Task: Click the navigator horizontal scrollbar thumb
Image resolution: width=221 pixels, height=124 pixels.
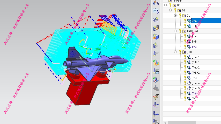Action: [x=182, y=122]
